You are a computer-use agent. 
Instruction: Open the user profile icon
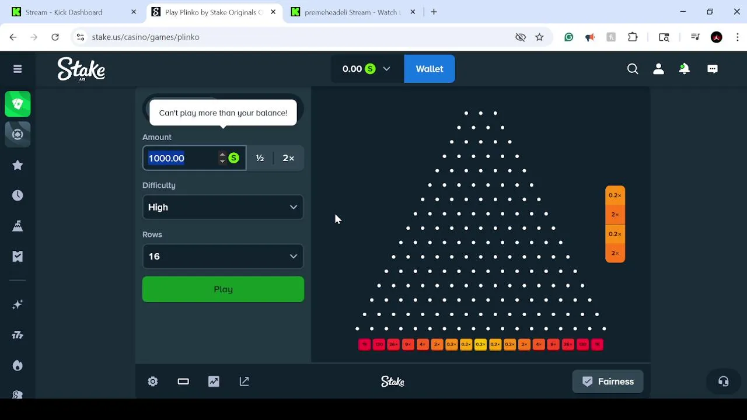(658, 69)
